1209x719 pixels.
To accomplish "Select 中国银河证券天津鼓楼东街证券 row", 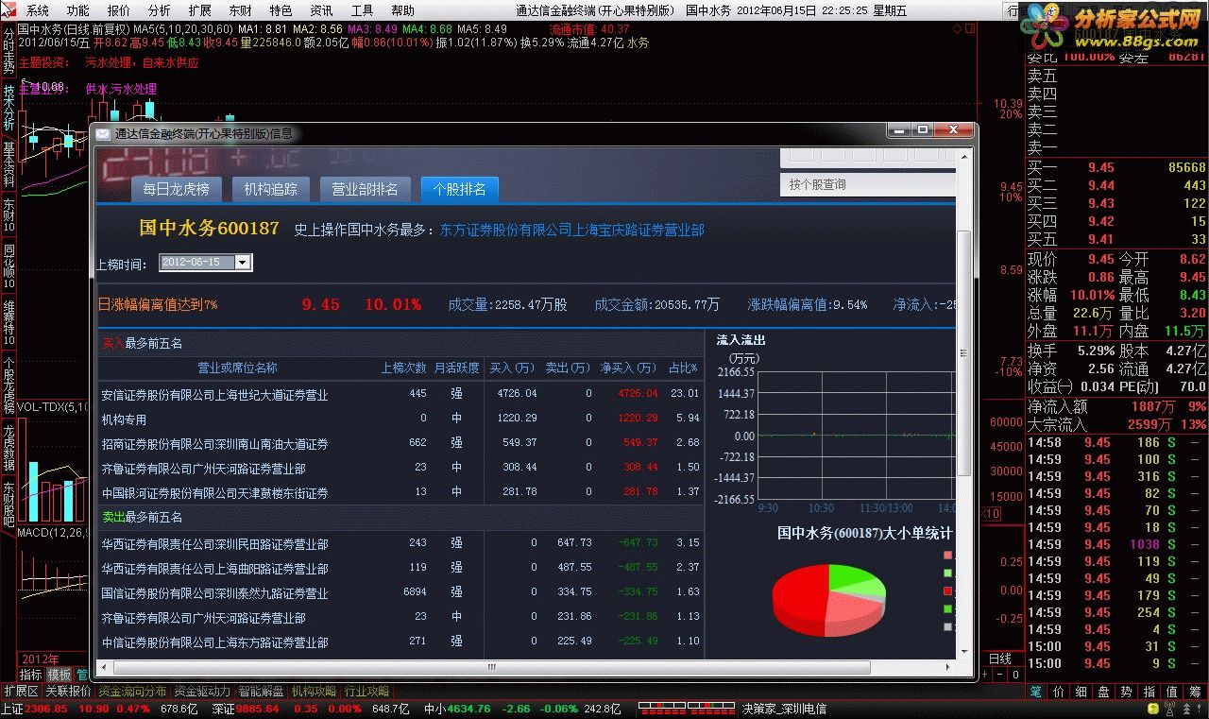I will pyautogui.click(x=400, y=492).
